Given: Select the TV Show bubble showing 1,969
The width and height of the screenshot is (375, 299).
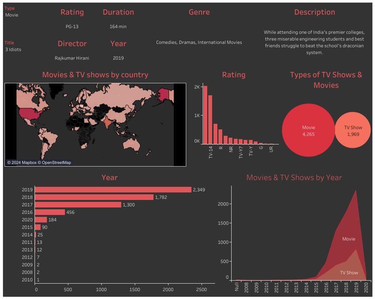Looking at the screenshot, I should [x=352, y=130].
